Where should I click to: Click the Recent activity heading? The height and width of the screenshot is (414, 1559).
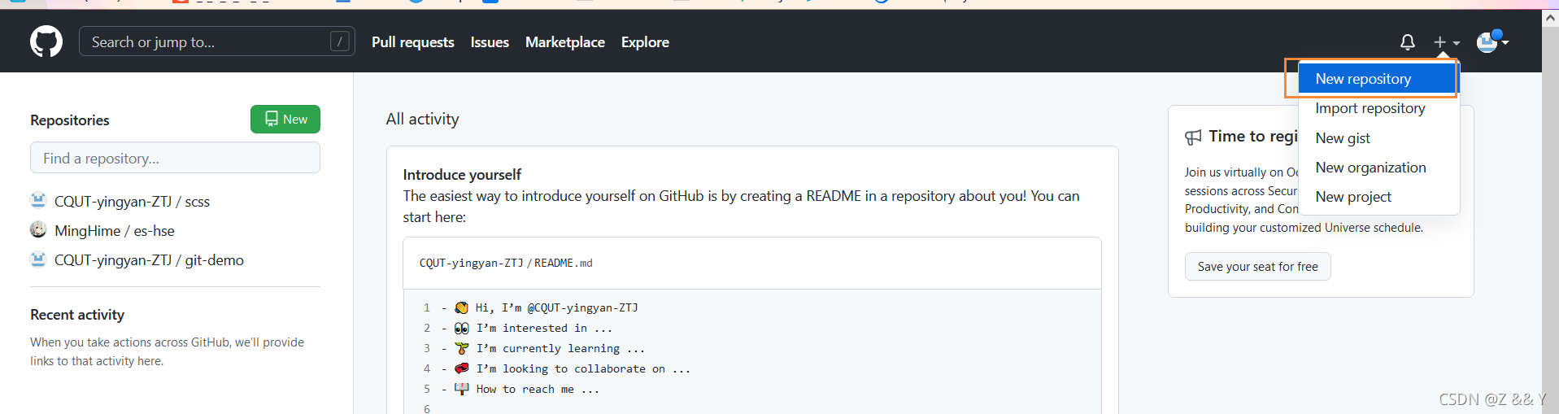(x=77, y=315)
